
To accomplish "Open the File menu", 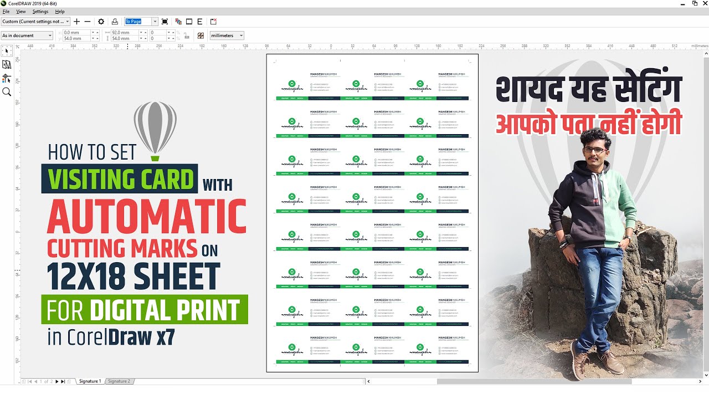I will coord(6,11).
